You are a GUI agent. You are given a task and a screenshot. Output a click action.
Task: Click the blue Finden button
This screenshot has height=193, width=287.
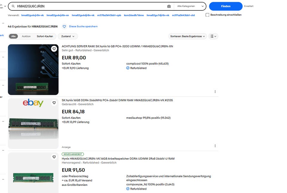226,6
